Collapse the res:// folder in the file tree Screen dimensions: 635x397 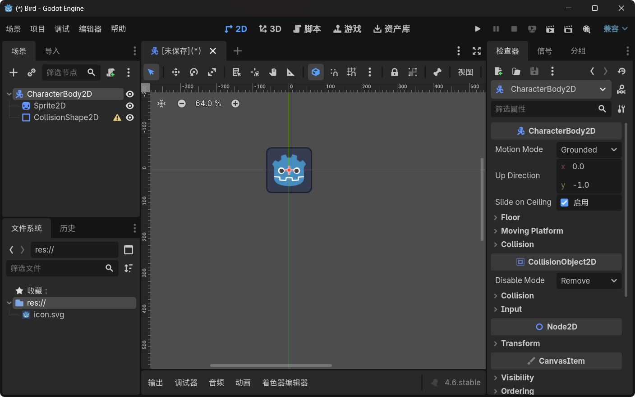[9, 303]
